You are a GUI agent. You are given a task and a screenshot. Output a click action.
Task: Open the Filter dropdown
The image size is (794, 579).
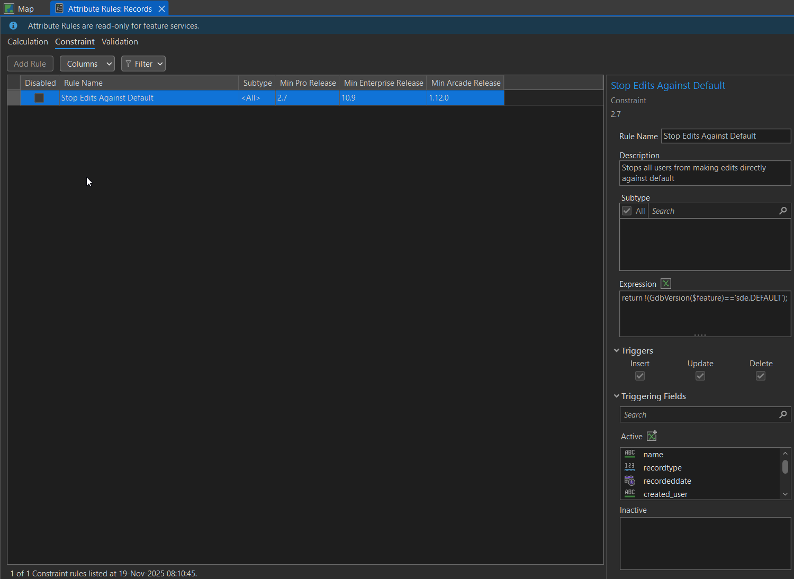pyautogui.click(x=143, y=64)
